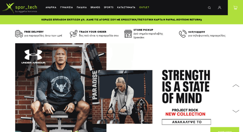Open the OUTLET section

[x=144, y=7]
